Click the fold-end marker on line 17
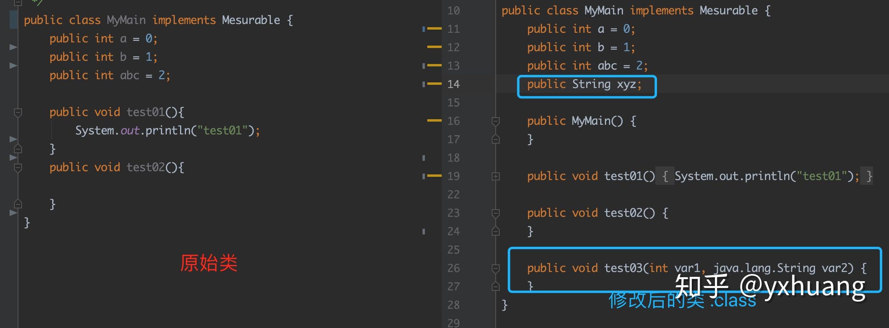This screenshot has width=889, height=328. click(495, 139)
